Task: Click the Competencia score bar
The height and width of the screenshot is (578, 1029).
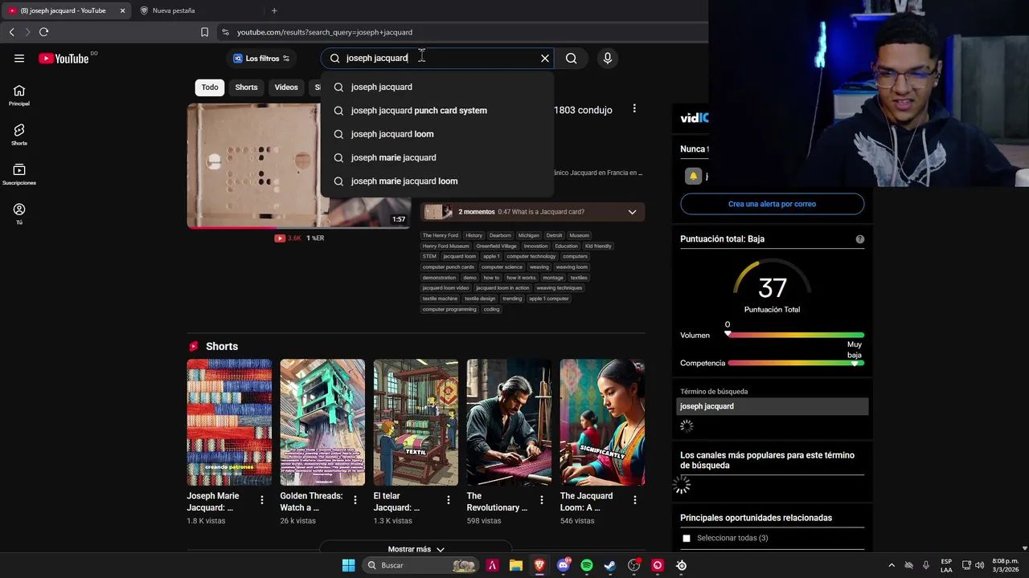Action: coord(795,363)
